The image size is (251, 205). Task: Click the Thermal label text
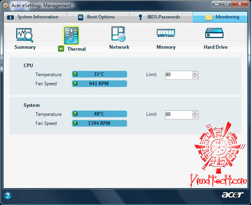click(76, 49)
